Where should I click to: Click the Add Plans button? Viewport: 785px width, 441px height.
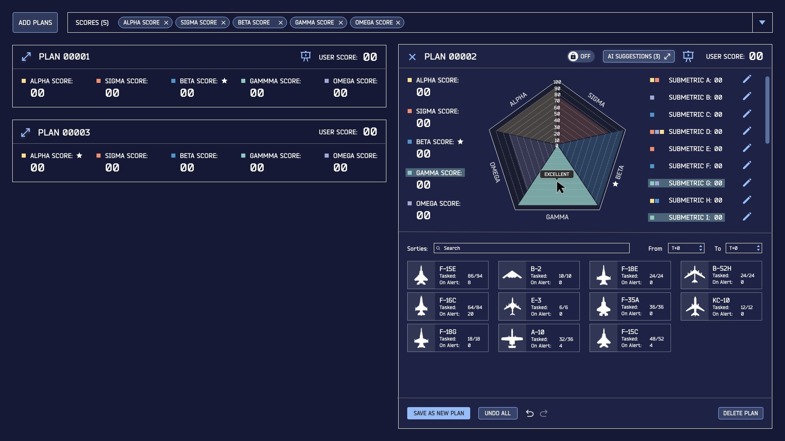pyautogui.click(x=35, y=22)
